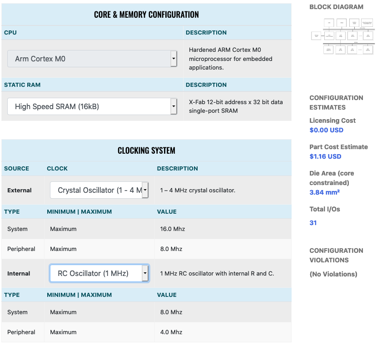Click the "CLOCKING SYSTEM" heading
This screenshot has width=382, height=346.
[146, 150]
